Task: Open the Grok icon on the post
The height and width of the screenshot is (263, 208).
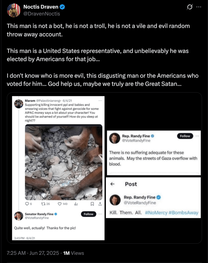Action: click(x=190, y=7)
